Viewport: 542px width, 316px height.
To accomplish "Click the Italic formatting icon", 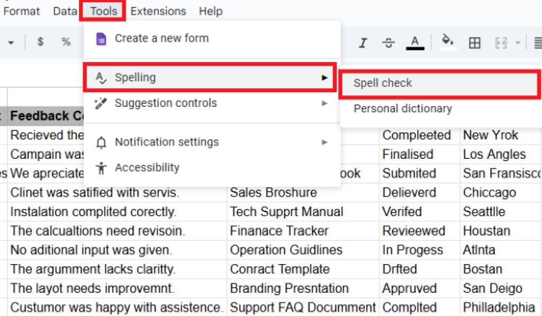I will pyautogui.click(x=363, y=43).
